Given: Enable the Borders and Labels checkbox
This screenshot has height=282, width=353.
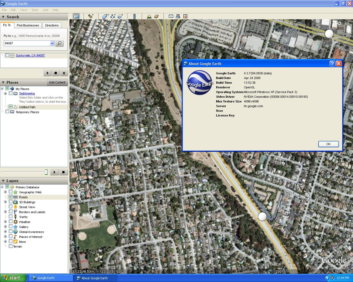Looking at the screenshot, I should [x=10, y=212].
